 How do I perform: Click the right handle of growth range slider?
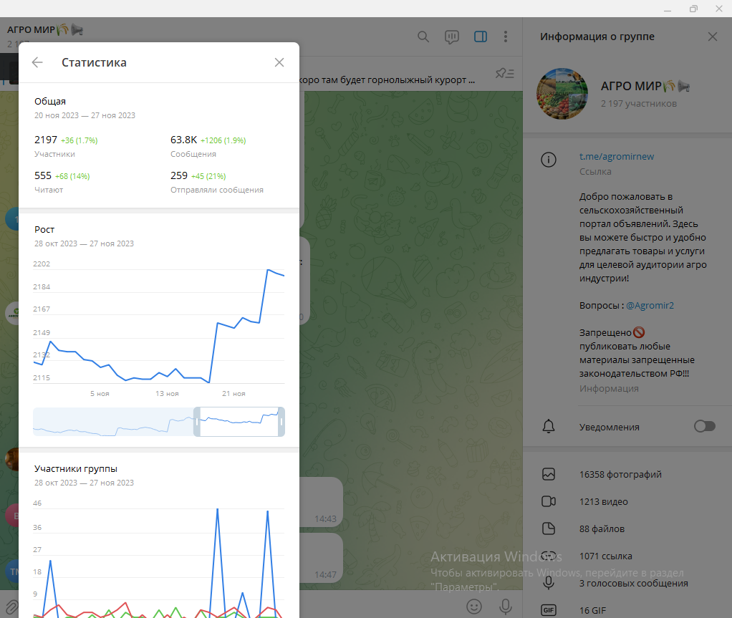[281, 422]
